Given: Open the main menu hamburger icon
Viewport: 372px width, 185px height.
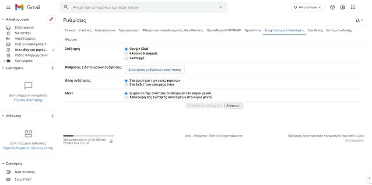Looking at the screenshot, I should pyautogui.click(x=8, y=7).
